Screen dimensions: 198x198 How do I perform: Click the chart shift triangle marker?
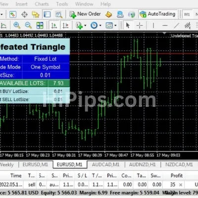coord(164,33)
